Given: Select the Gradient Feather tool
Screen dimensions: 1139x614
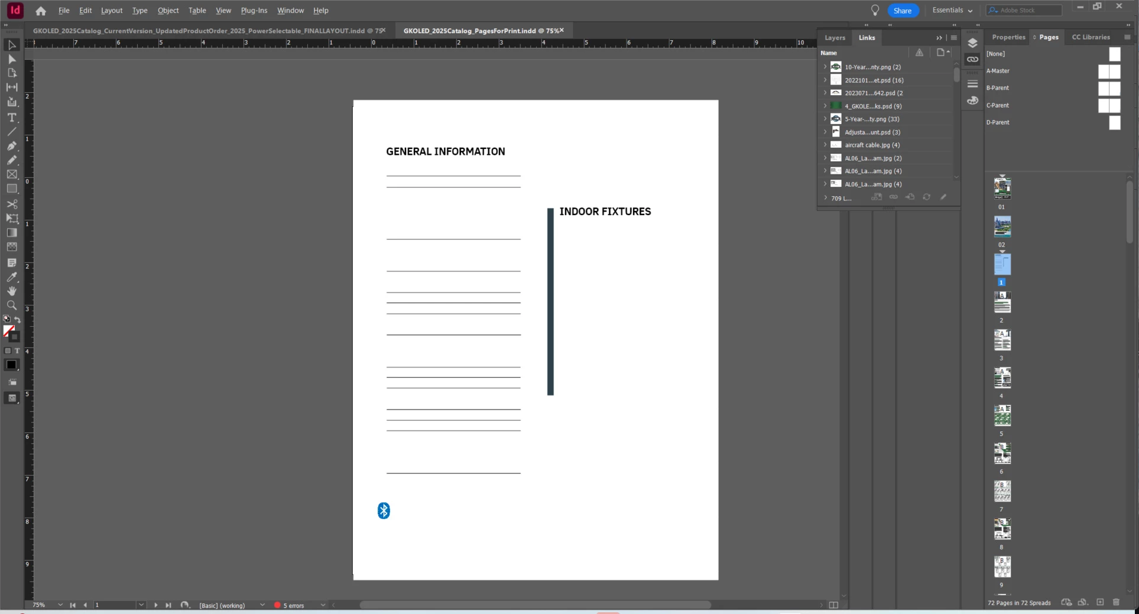Looking at the screenshot, I should [12, 247].
